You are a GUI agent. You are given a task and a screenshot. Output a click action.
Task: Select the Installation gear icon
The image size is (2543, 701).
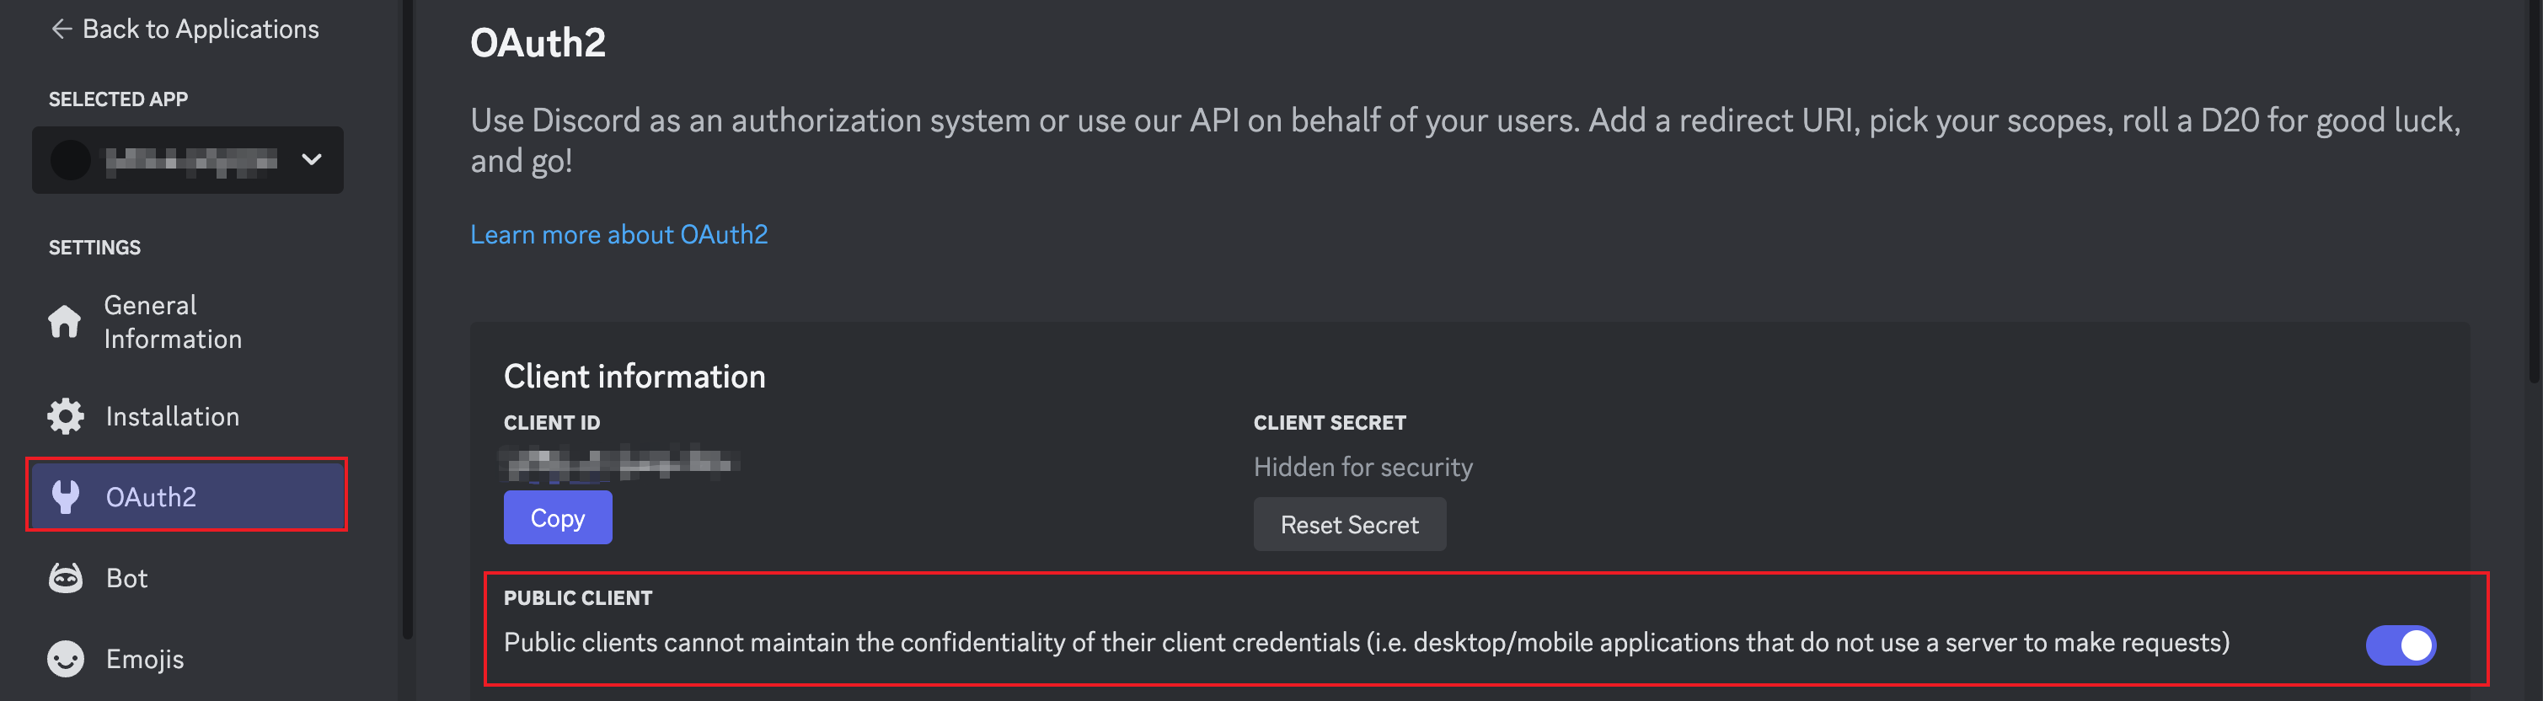[x=64, y=415]
